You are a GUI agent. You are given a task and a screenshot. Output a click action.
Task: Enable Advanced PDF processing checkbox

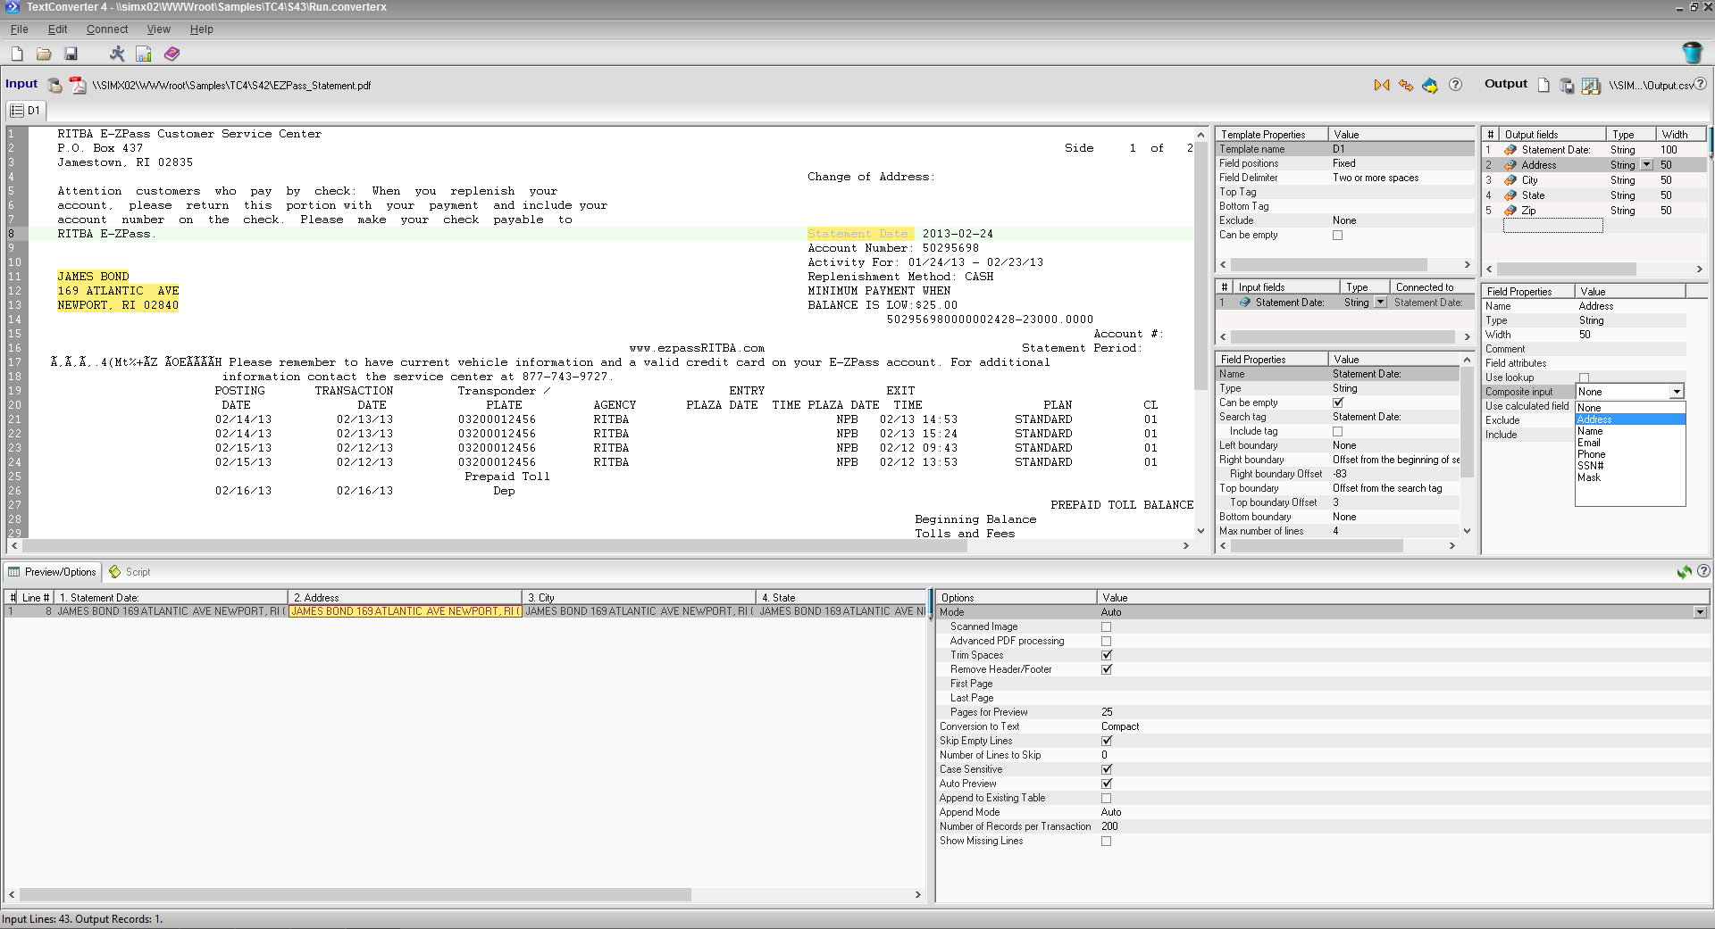(x=1106, y=642)
